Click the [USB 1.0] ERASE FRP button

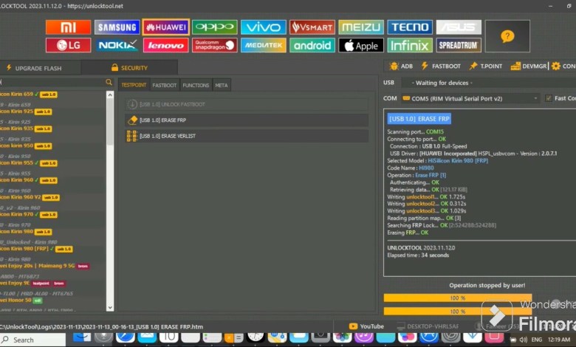247,120
